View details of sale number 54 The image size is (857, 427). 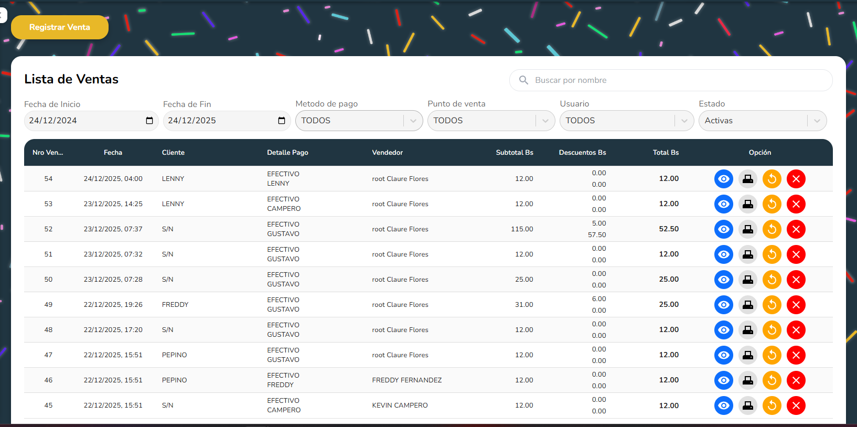(x=723, y=179)
